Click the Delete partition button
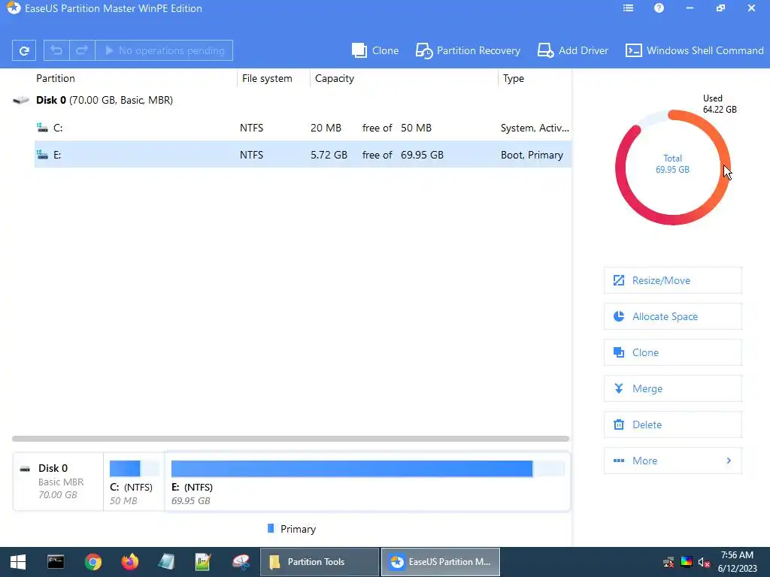The height and width of the screenshot is (577, 770). click(673, 424)
